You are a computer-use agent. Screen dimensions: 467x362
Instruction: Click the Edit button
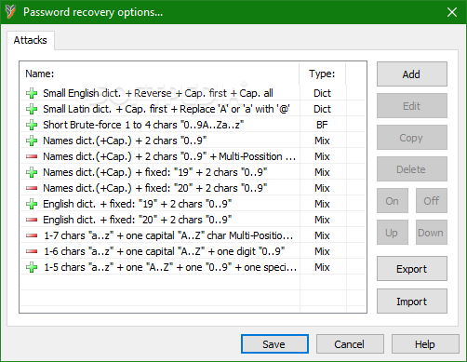[x=412, y=106]
